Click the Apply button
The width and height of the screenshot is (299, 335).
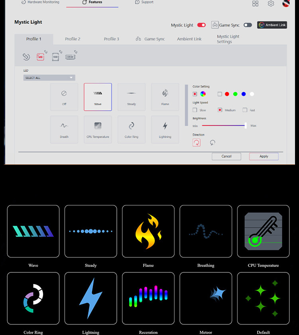click(264, 156)
